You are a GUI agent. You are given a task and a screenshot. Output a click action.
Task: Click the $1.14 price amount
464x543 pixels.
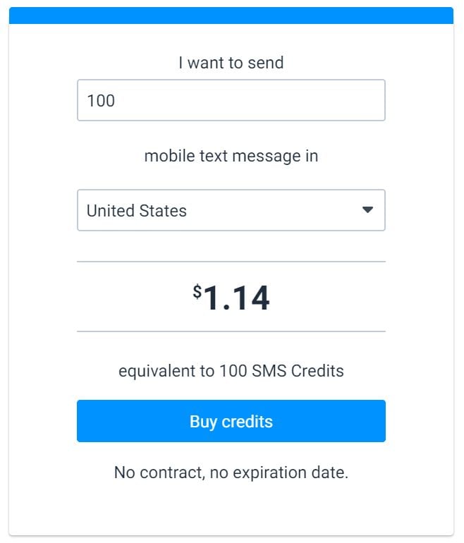pyautogui.click(x=231, y=298)
